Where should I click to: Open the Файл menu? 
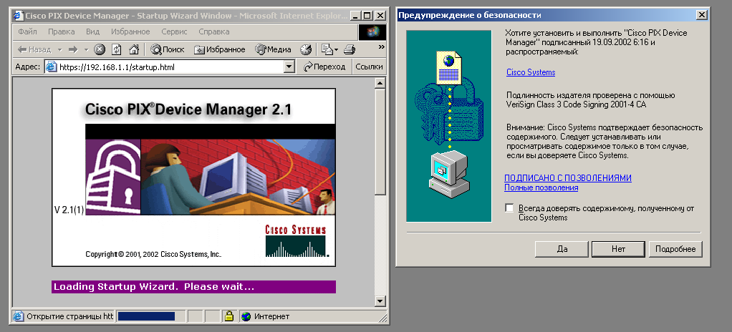[27, 31]
